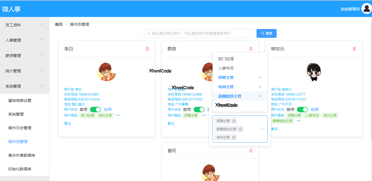
Task: Click the trash icon on 曾巩's card
Action: point(250,151)
